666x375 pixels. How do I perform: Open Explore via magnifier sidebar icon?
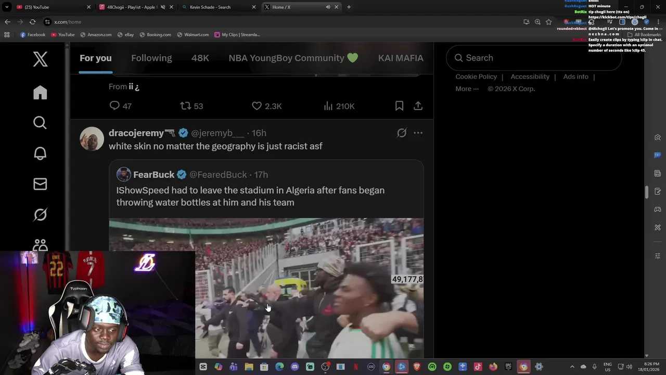40,122
